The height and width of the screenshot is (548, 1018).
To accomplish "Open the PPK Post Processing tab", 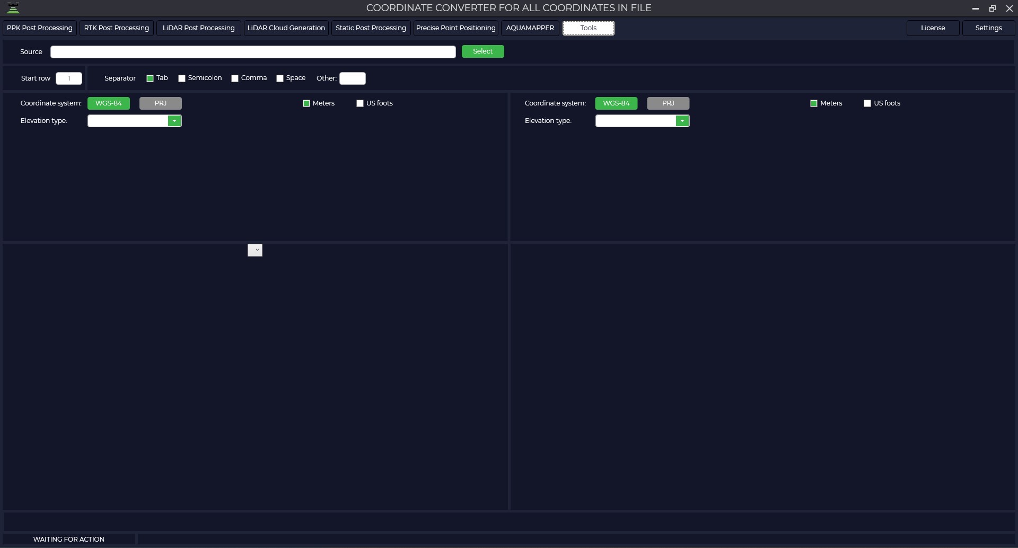I will pyautogui.click(x=40, y=28).
